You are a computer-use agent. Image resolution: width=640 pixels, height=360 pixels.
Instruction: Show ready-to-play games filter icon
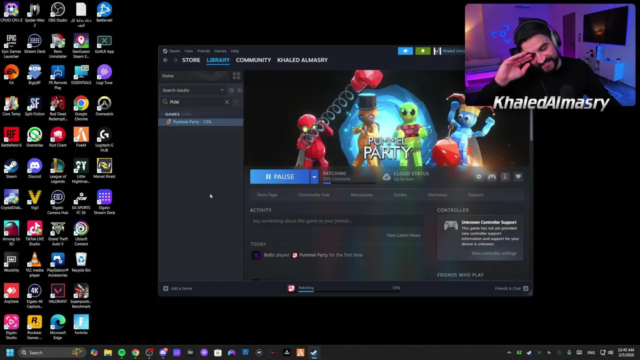(x=239, y=90)
